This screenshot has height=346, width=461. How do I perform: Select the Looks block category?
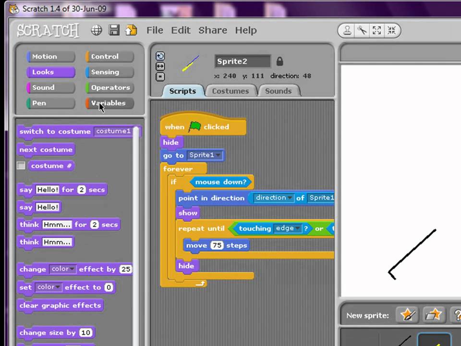(x=50, y=72)
